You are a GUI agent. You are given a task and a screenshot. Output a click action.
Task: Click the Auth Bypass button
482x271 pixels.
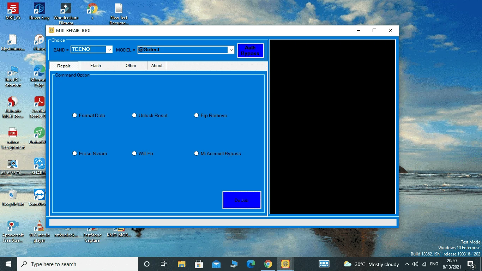pos(251,50)
